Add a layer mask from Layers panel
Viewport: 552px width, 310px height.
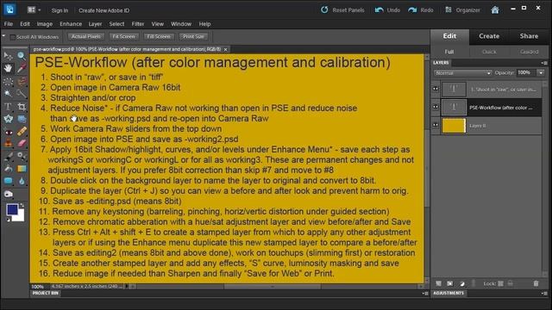450,283
